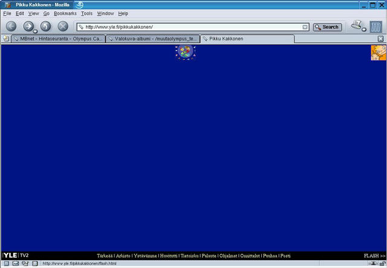Open the Help menu
This screenshot has width=387, height=268.
(x=123, y=13)
